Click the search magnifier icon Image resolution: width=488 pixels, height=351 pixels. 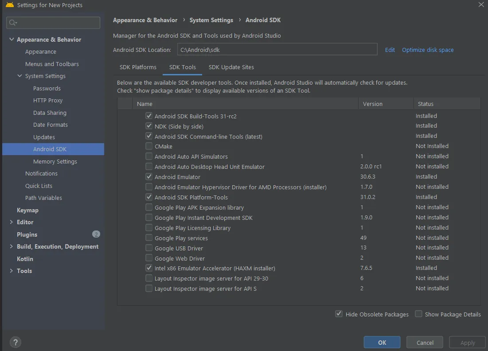click(13, 23)
